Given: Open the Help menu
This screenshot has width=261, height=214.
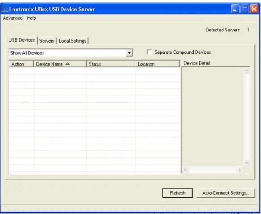Looking at the screenshot, I should 31,18.
